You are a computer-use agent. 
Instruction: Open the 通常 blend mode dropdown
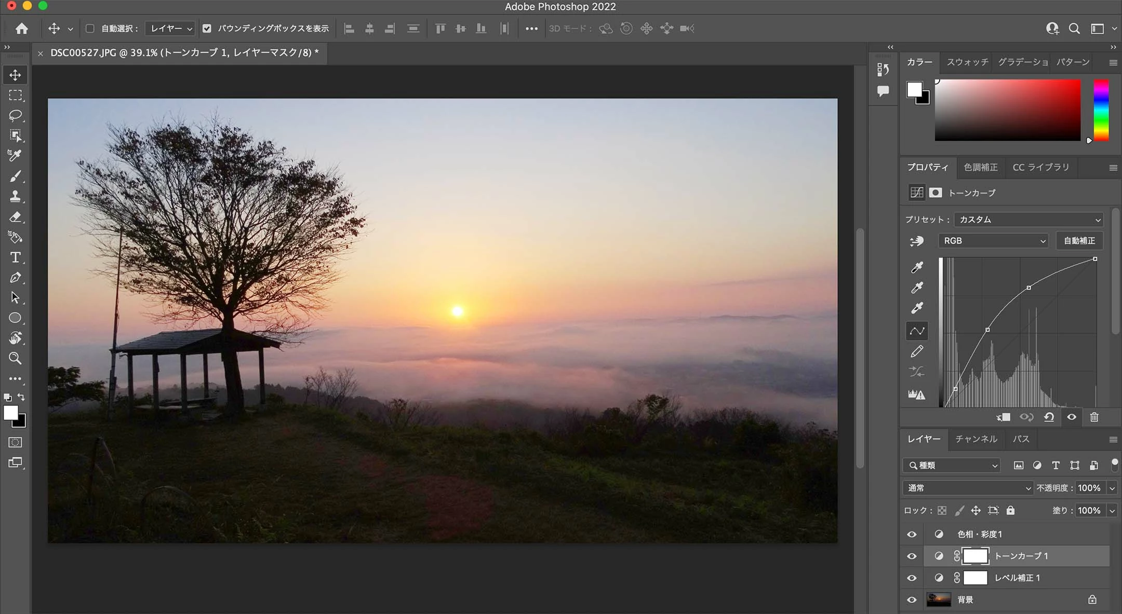(x=967, y=488)
